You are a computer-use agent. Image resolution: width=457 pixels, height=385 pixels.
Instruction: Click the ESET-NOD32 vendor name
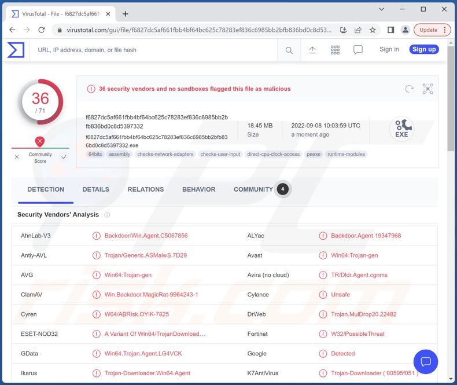point(39,334)
